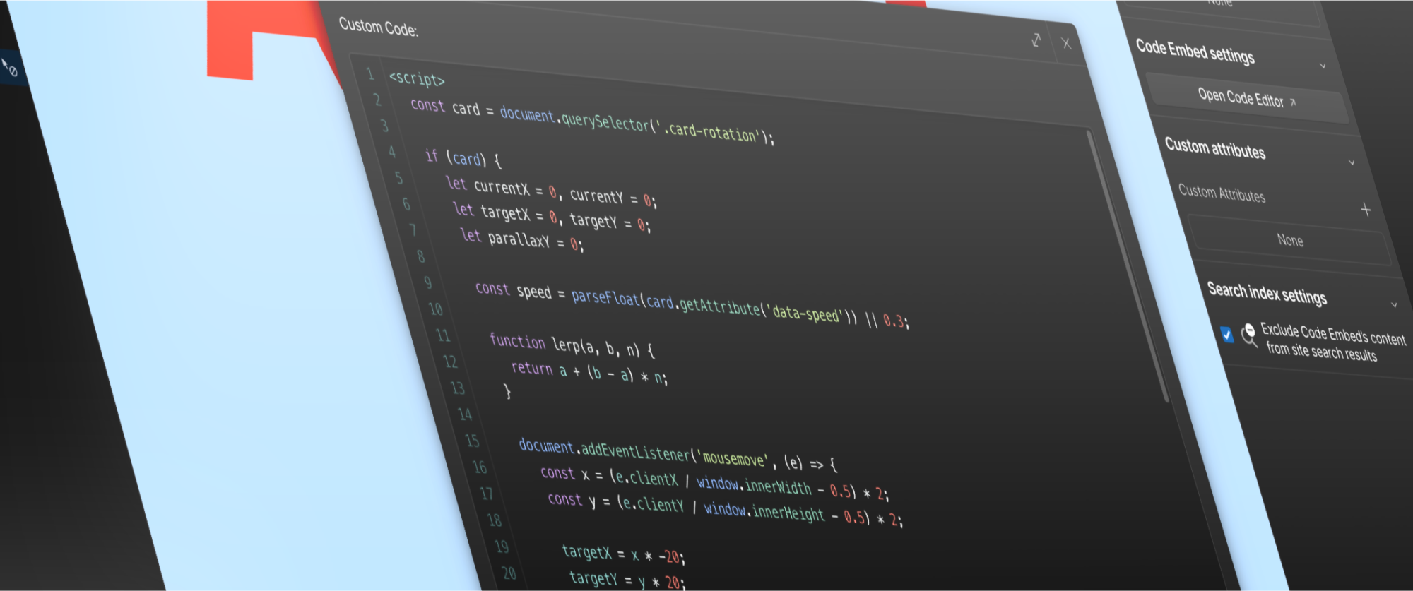Click 'function lerp(a, b, n) {' line
The width and height of the screenshot is (1413, 591).
click(x=572, y=345)
